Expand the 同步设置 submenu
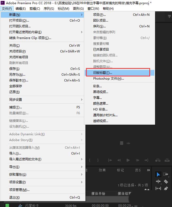 coord(82,99)
